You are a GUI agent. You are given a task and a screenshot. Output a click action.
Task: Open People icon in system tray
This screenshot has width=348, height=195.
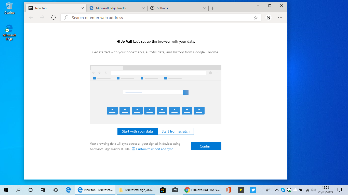click(x=267, y=190)
